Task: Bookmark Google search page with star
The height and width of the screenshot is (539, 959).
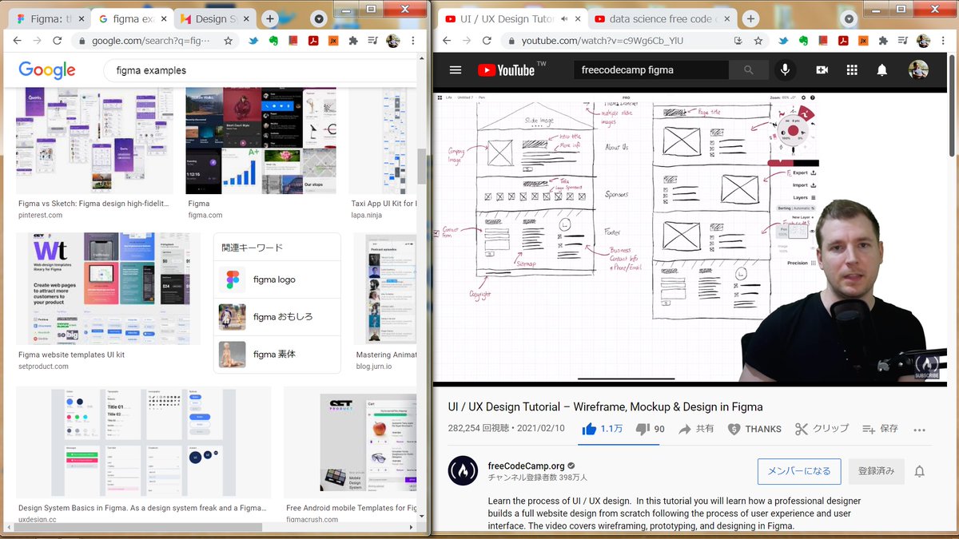Action: click(x=228, y=41)
